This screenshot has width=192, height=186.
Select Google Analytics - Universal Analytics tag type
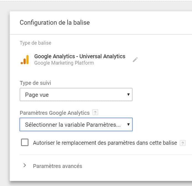[x=80, y=57]
